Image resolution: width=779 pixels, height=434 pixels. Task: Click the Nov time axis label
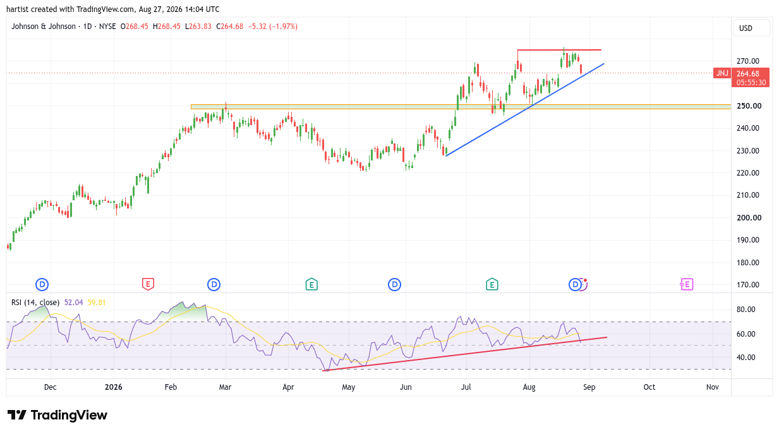click(x=712, y=387)
